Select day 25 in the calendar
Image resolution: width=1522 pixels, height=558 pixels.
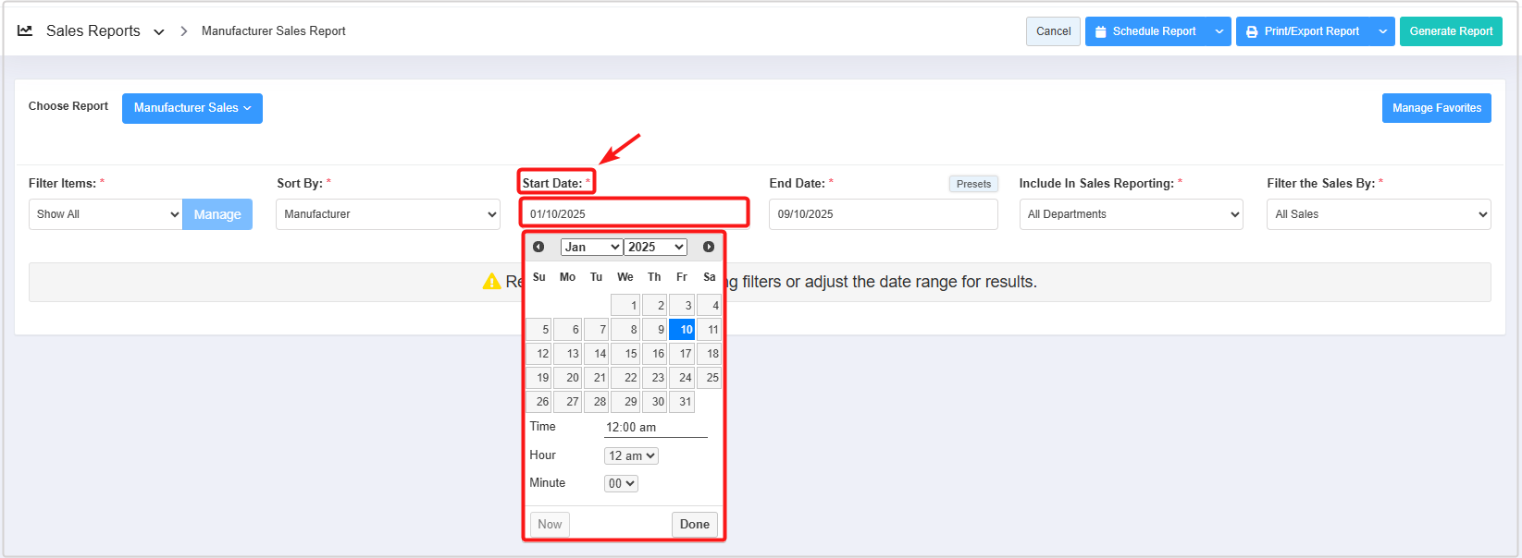(x=710, y=377)
